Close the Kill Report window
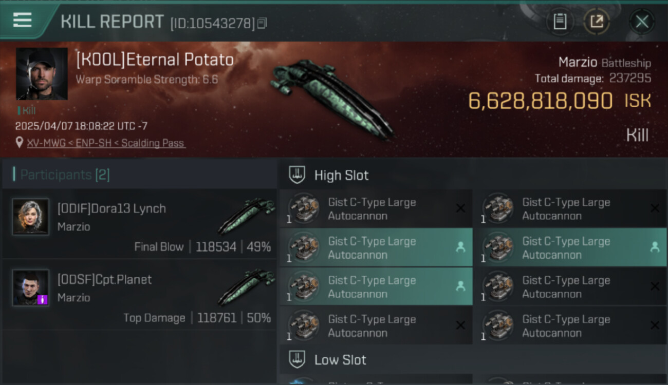This screenshot has height=385, width=668. point(642,22)
